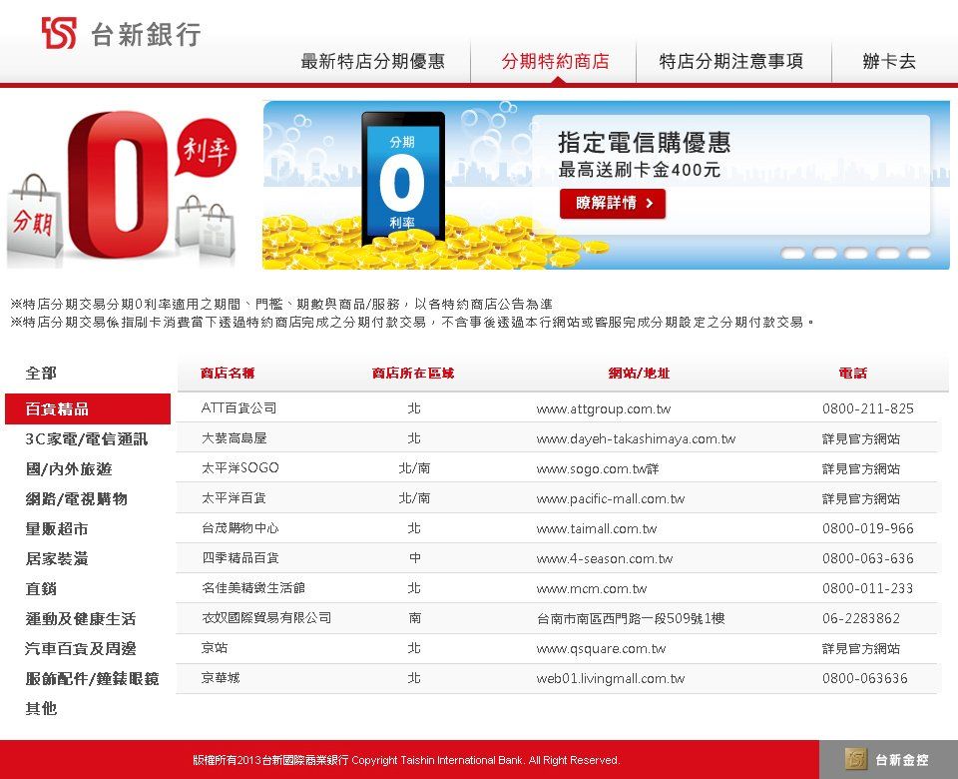Select the second banner carousel dot
The height and width of the screenshot is (779, 958).
click(824, 253)
